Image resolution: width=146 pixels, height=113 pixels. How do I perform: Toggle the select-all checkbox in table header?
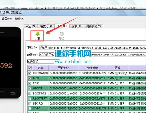click(30, 68)
